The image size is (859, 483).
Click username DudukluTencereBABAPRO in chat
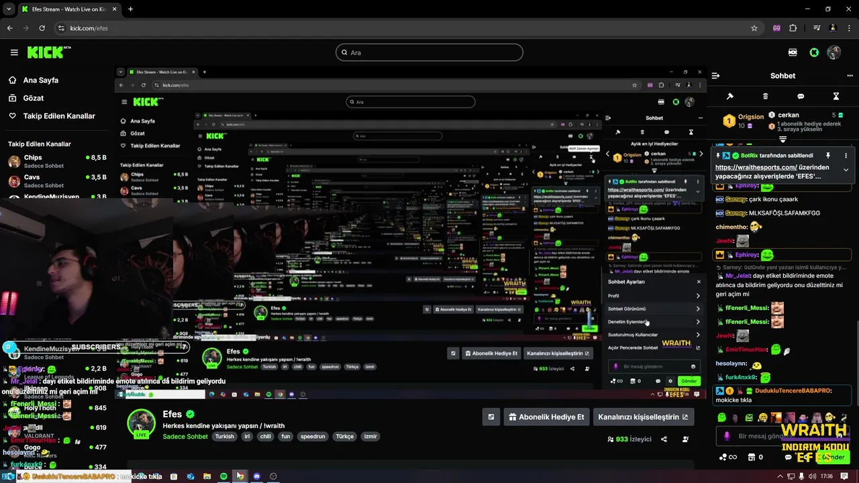(x=793, y=390)
